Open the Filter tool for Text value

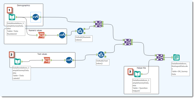(x=101, y=55)
